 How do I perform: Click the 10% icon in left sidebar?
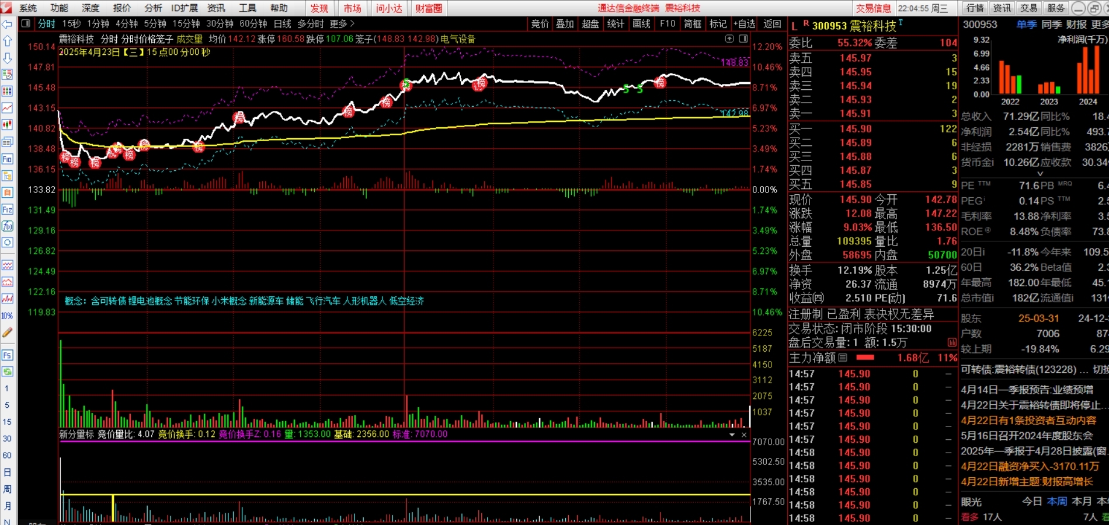(7, 316)
